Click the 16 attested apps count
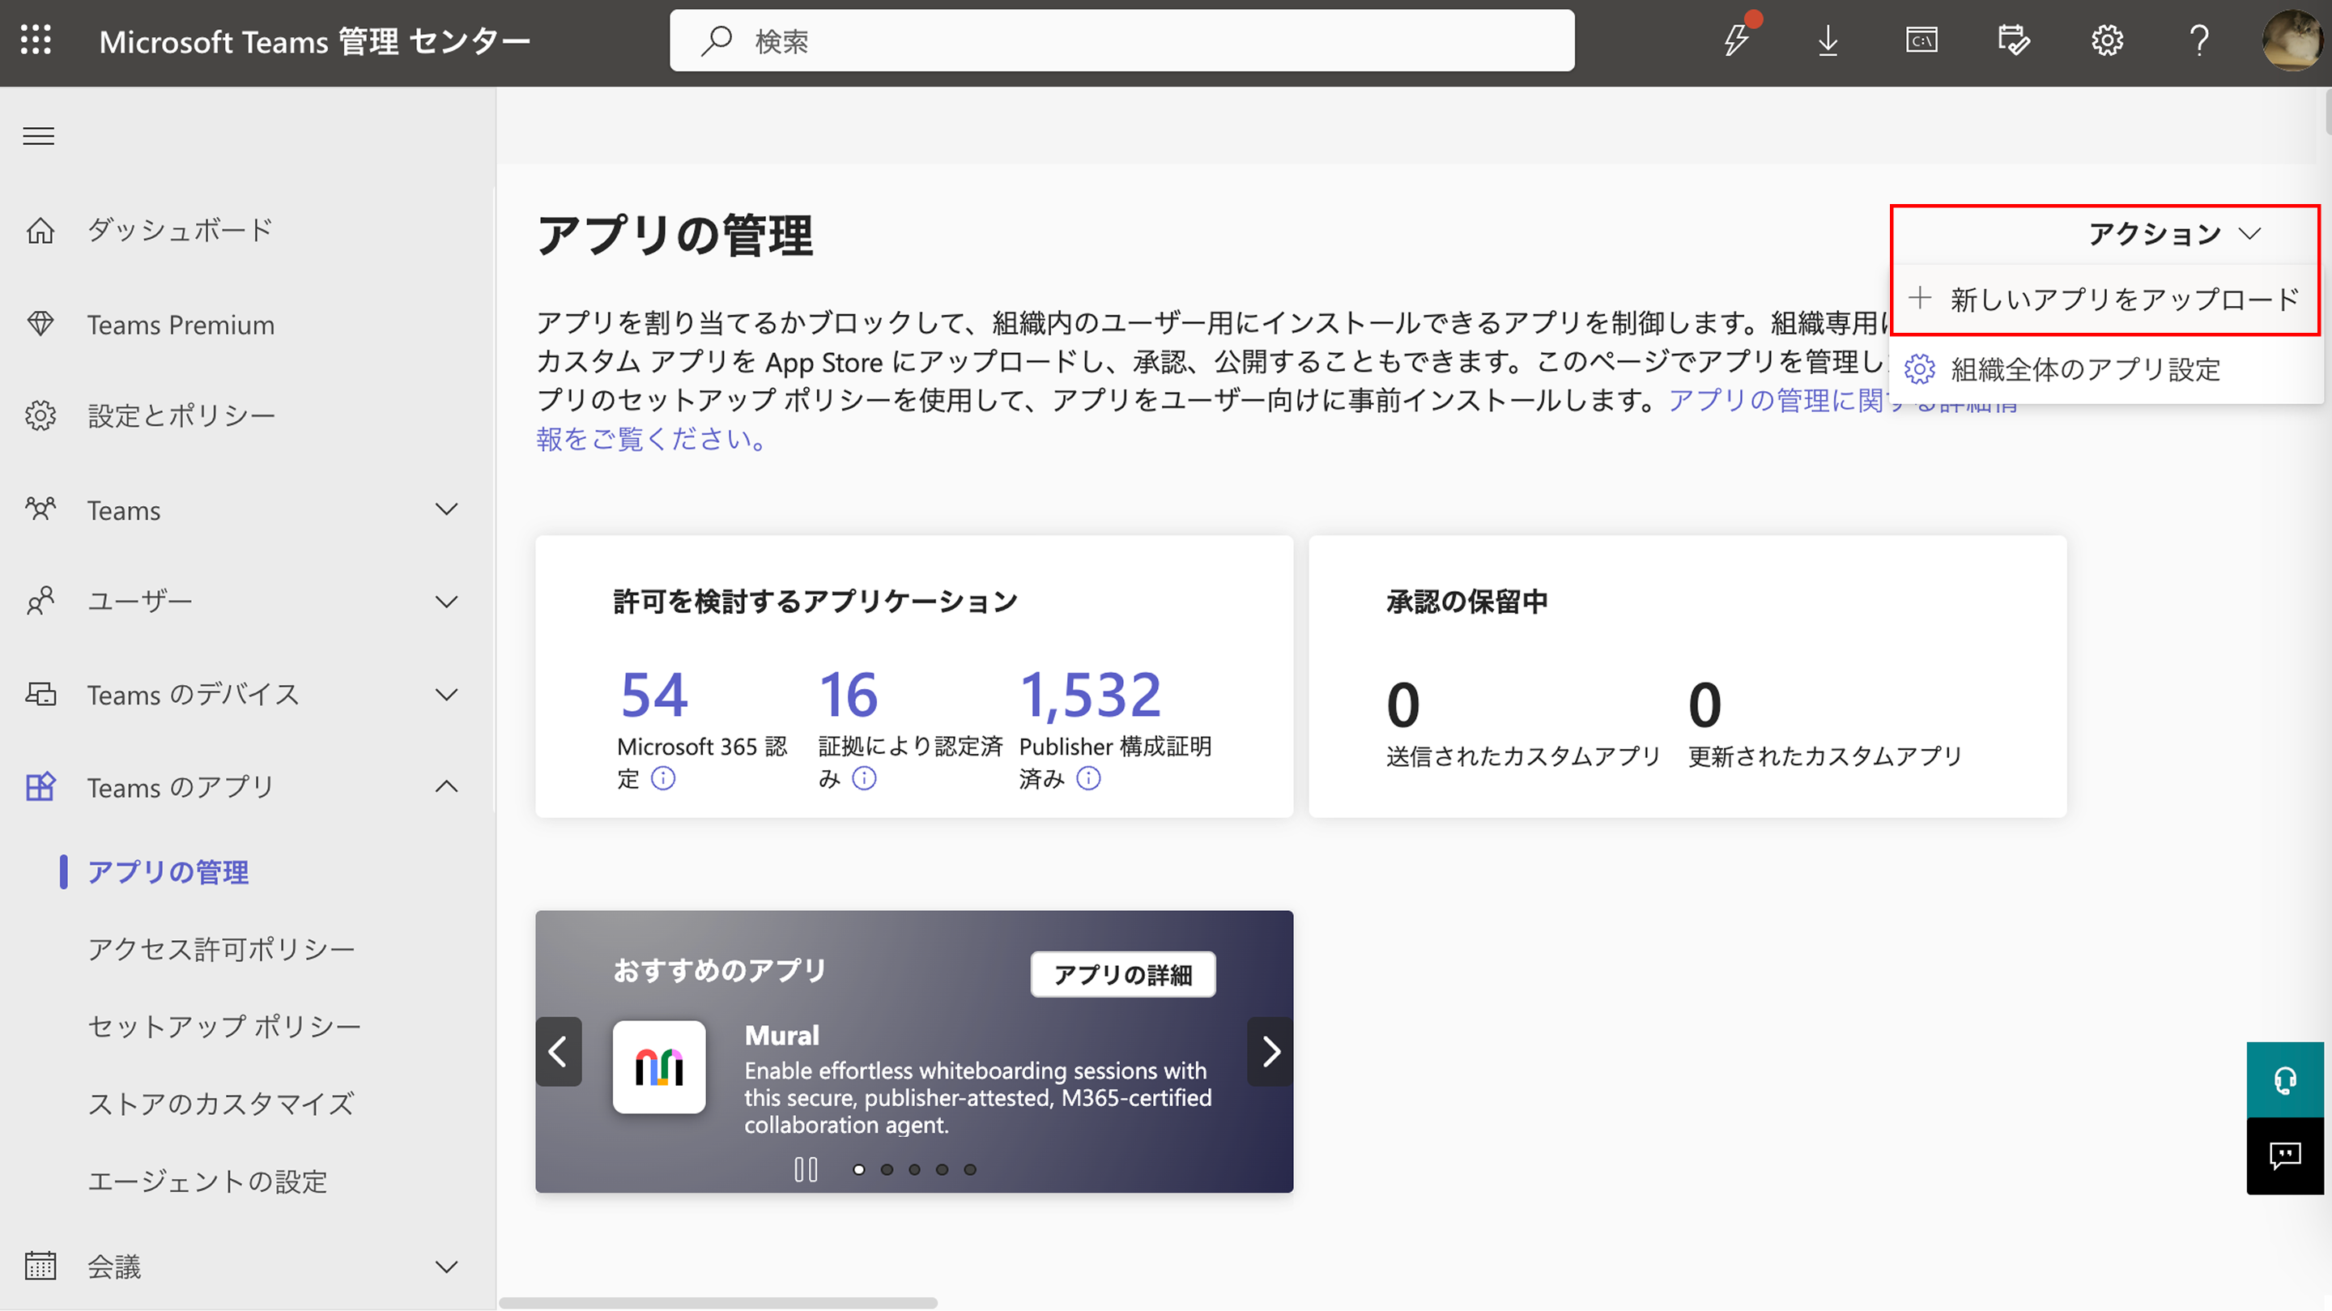The height and width of the screenshot is (1311, 2332). [x=849, y=696]
